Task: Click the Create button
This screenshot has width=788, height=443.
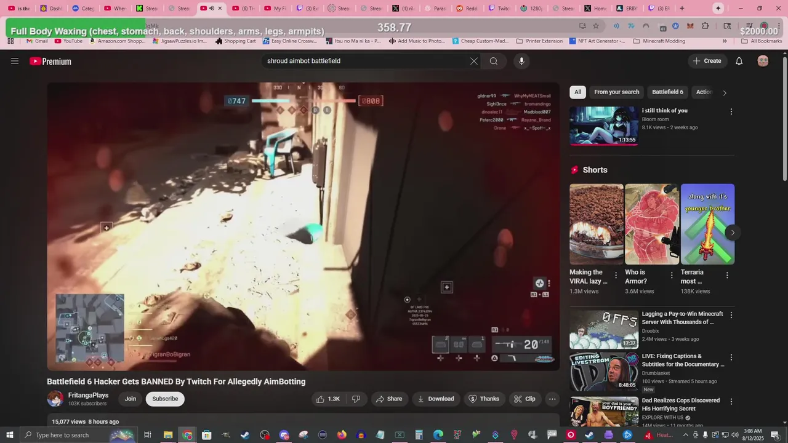Action: (707, 61)
